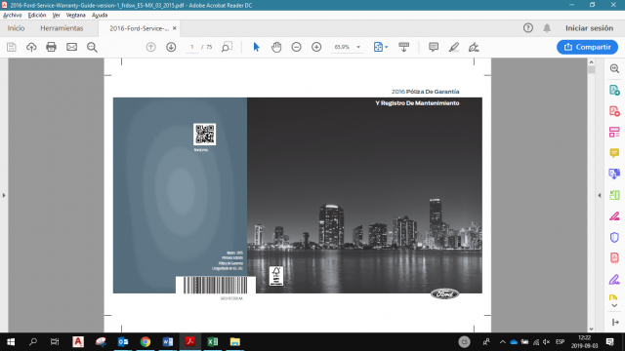Click the vertical scrollbar up arrow
The image size is (625, 351).
591,62
